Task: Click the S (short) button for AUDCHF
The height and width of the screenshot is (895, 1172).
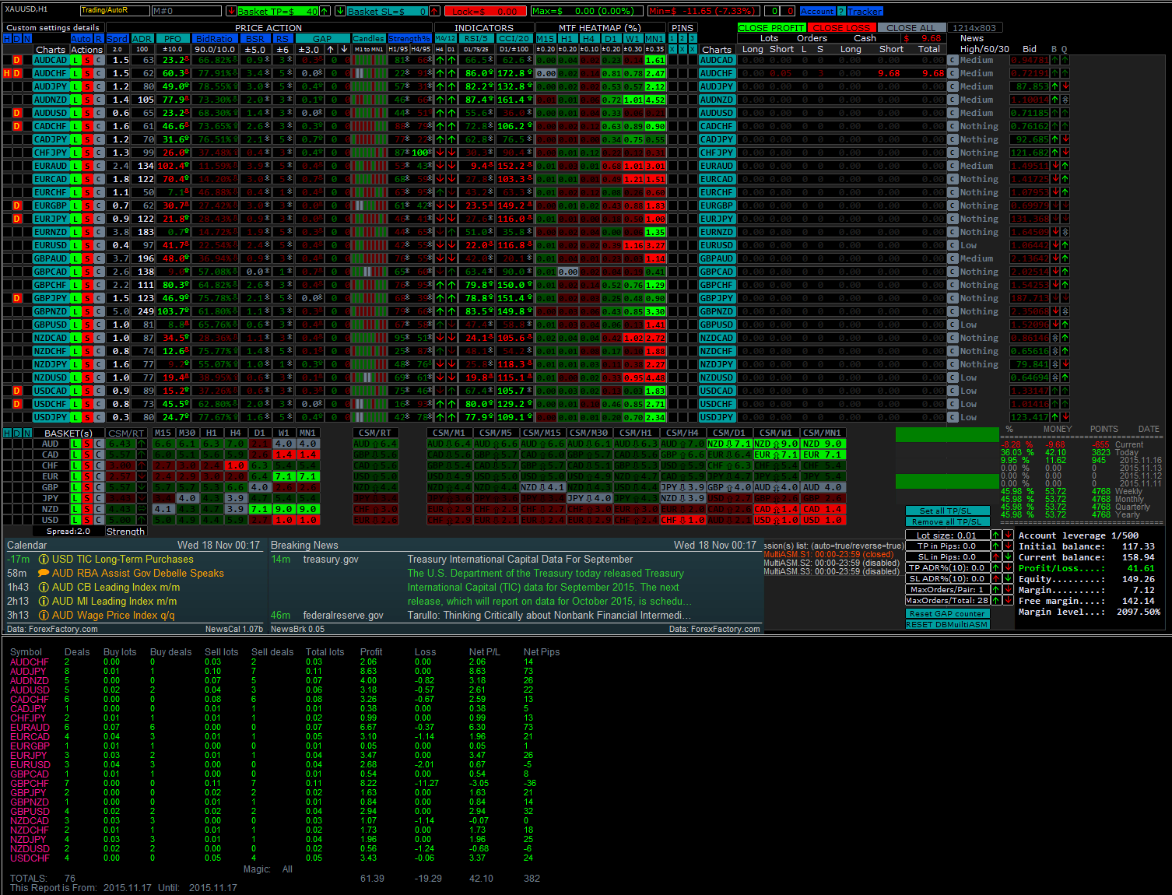Action: 87,73
